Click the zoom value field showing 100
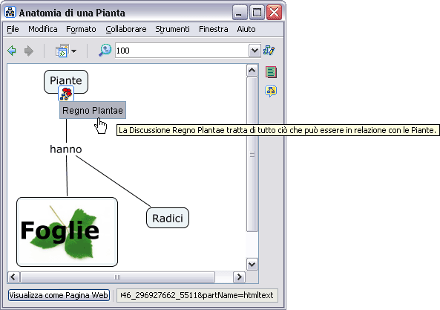 (x=182, y=51)
